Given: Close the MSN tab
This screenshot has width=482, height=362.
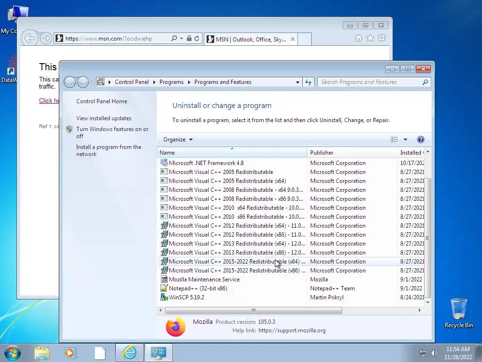Looking at the screenshot, I should click(x=293, y=39).
